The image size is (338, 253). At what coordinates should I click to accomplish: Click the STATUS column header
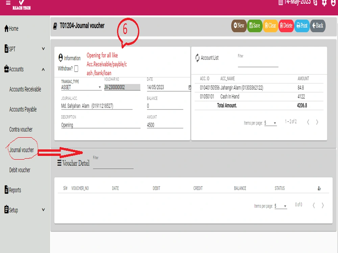pos(280,188)
